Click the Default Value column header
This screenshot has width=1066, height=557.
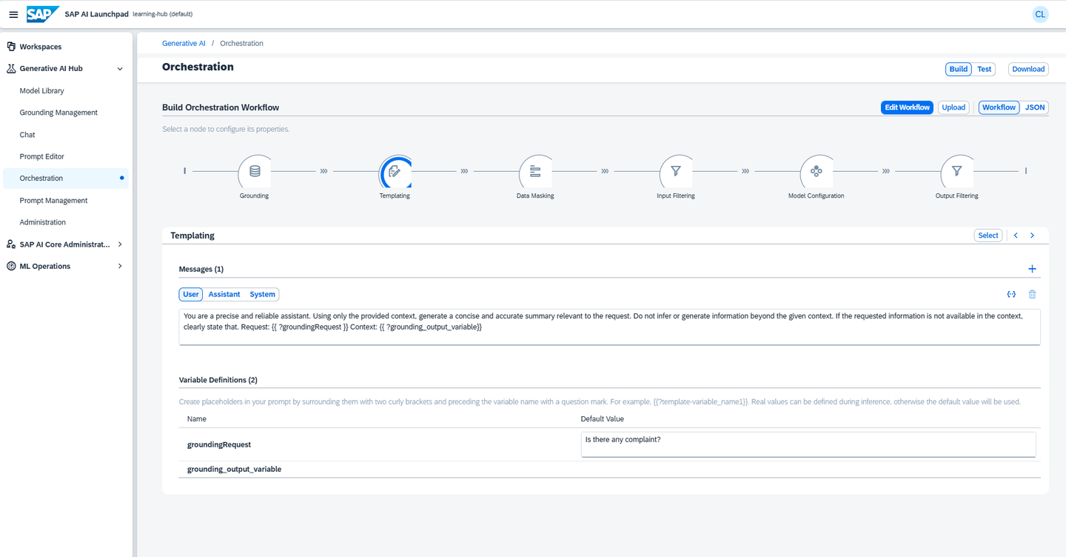point(603,419)
